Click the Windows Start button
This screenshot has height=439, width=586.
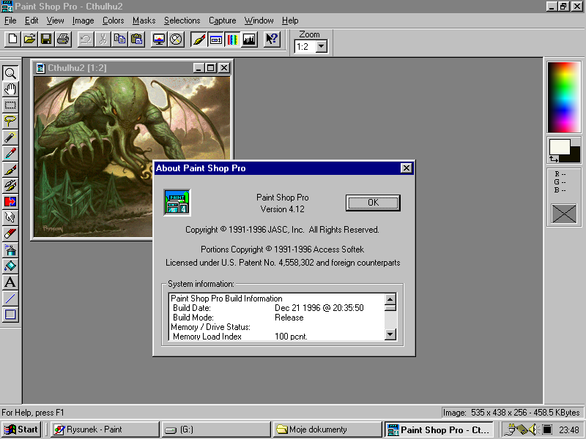pyautogui.click(x=21, y=429)
